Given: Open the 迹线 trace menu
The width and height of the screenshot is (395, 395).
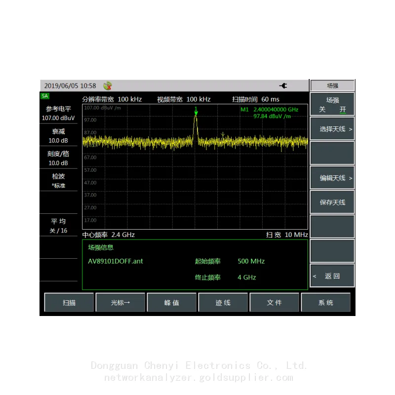Looking at the screenshot, I should pos(223,302).
